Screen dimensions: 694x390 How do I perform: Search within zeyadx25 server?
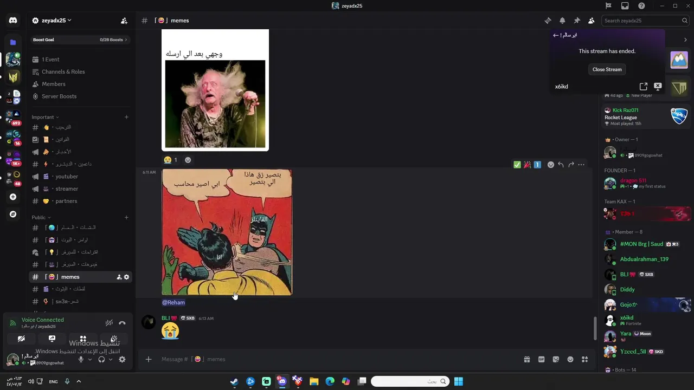(x=645, y=21)
